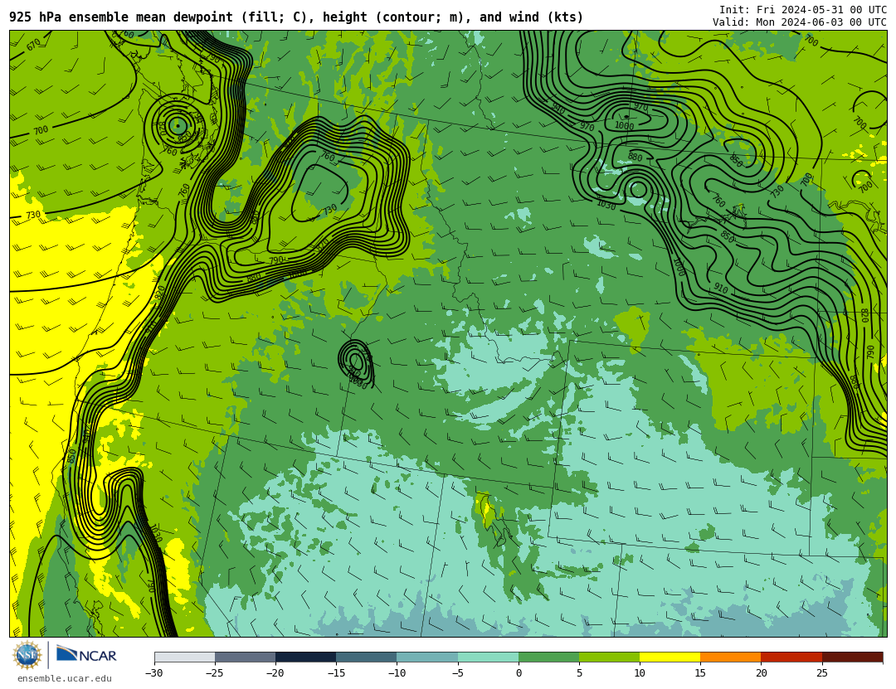Image resolution: width=896 pixels, height=689 pixels.
Task: Open the ensemble.ucar.edu link text
Action: pyautogui.click(x=65, y=679)
